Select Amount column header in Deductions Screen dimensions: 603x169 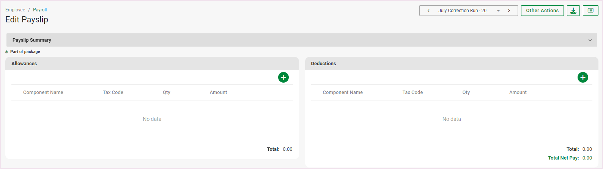click(x=518, y=92)
